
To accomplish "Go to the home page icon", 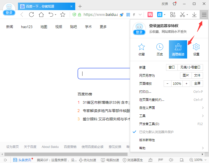I will pos(41,15).
